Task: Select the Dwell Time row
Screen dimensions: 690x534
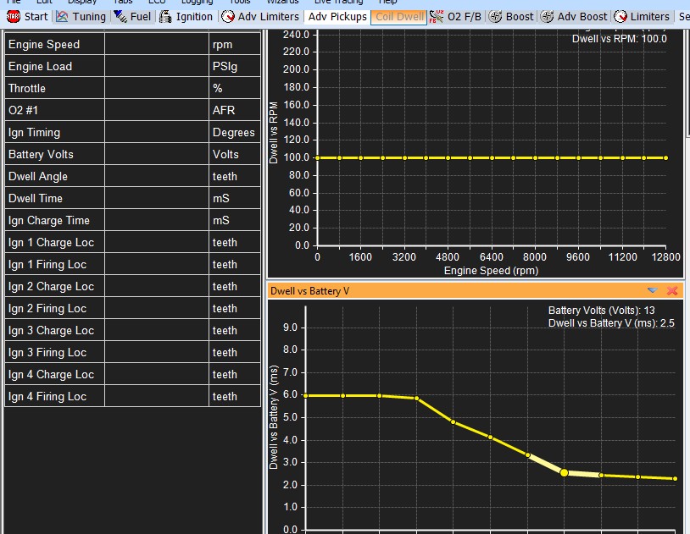Action: coord(55,198)
